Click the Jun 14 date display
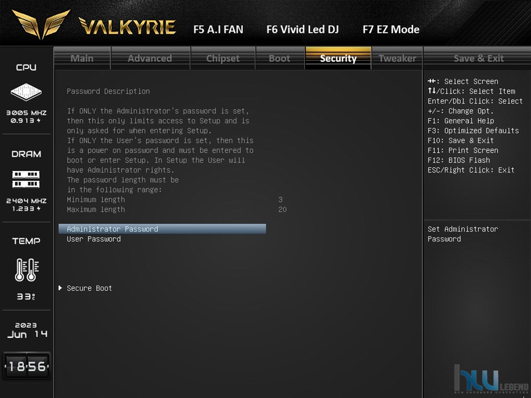The width and height of the screenshot is (531, 398). click(x=27, y=334)
